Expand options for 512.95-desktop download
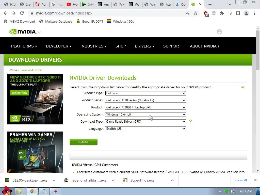Viewport: 260px width, 195px height. coord(54,180)
